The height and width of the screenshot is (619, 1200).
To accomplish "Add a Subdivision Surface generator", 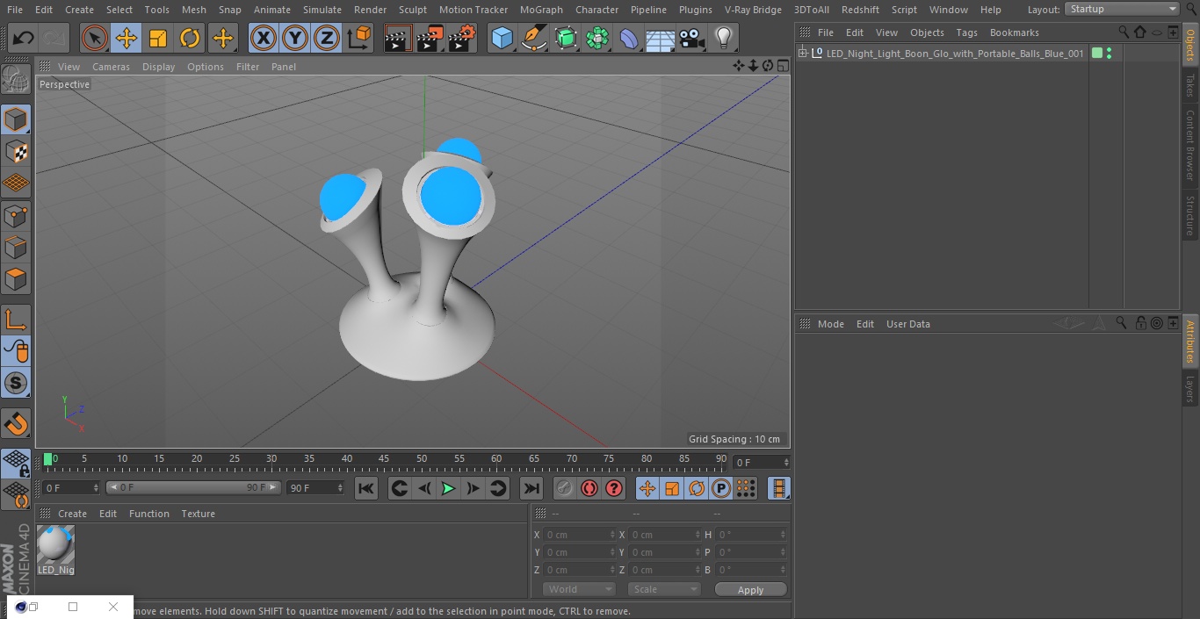I will point(566,39).
